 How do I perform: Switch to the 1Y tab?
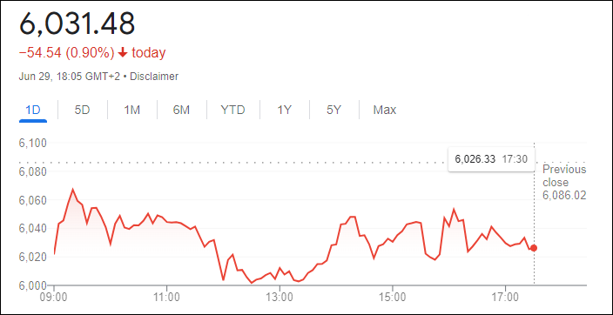coord(284,111)
